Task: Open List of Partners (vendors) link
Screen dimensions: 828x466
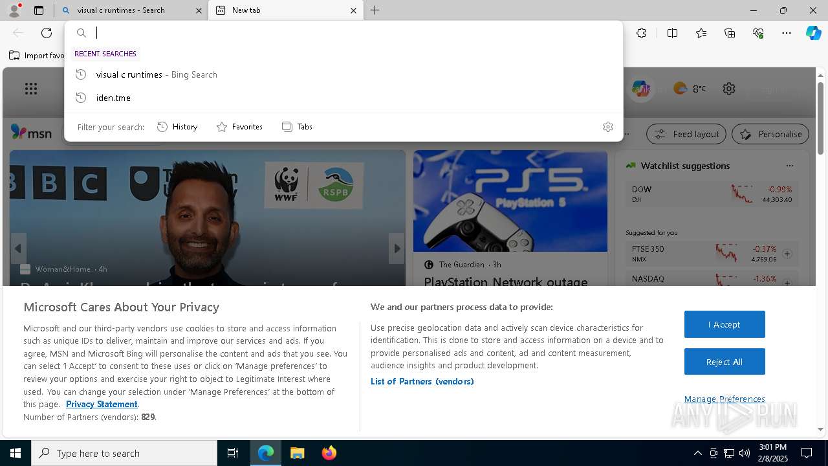Action: [x=422, y=381]
